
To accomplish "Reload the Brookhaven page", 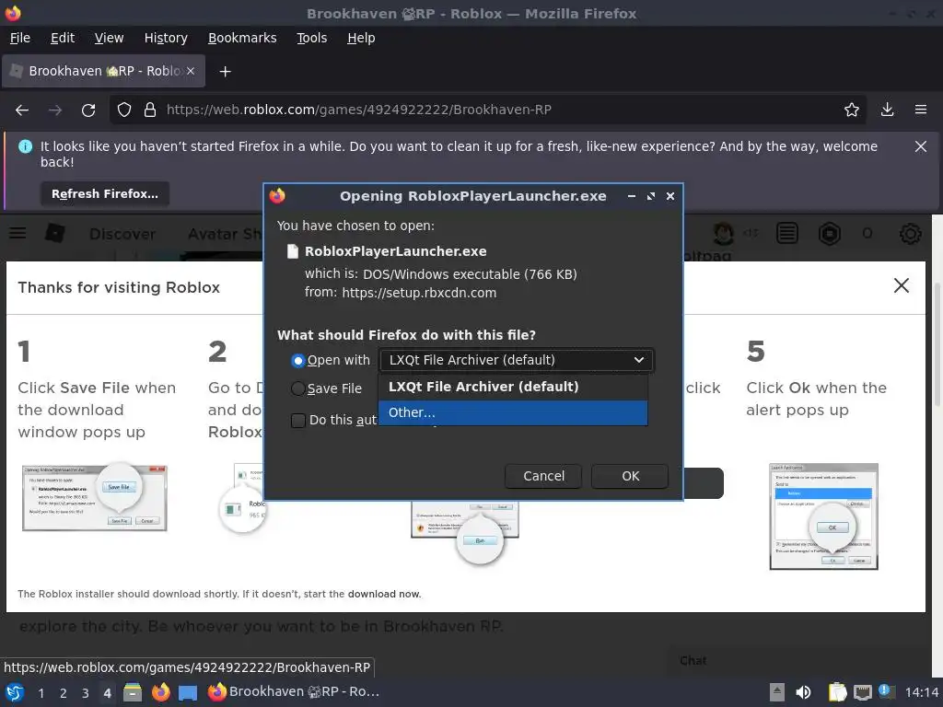I will (x=88, y=110).
